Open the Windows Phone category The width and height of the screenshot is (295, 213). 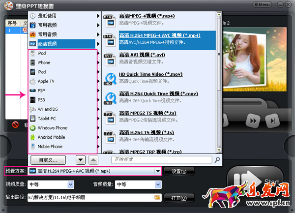(x=52, y=128)
